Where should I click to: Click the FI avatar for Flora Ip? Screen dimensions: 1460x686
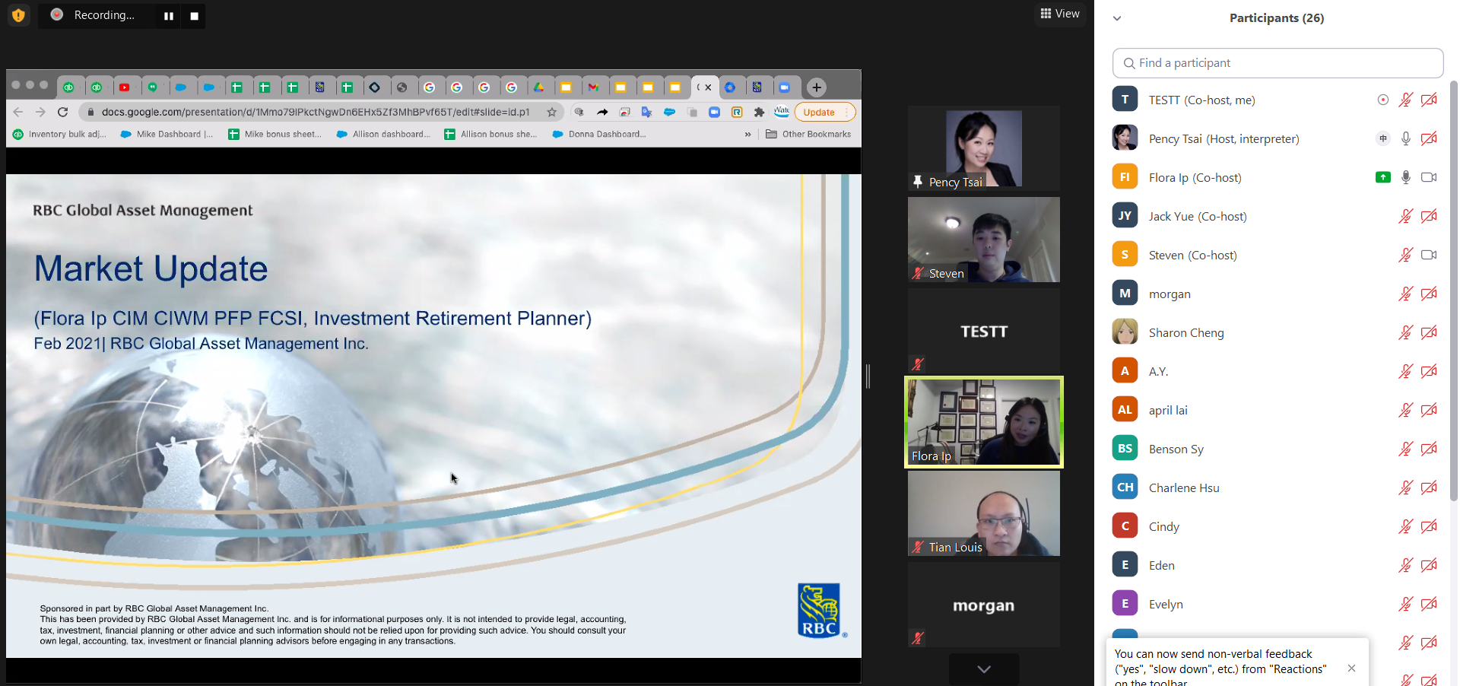1125,177
